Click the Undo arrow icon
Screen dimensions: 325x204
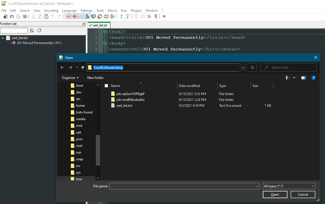click(x=53, y=17)
